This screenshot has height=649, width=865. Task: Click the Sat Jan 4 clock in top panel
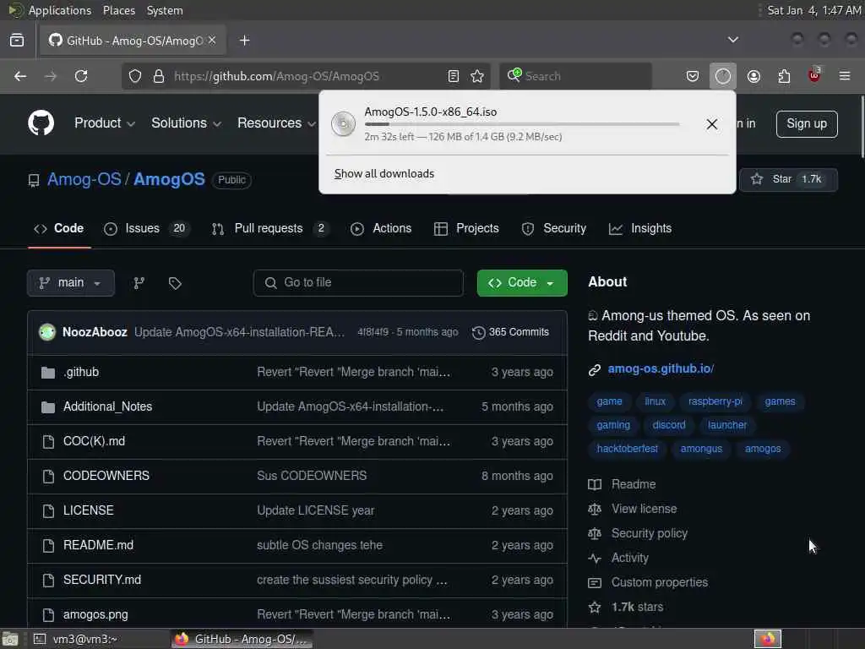point(814,10)
